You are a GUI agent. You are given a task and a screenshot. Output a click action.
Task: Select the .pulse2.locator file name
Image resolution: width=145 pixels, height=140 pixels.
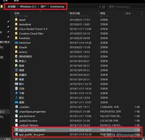[28, 121]
